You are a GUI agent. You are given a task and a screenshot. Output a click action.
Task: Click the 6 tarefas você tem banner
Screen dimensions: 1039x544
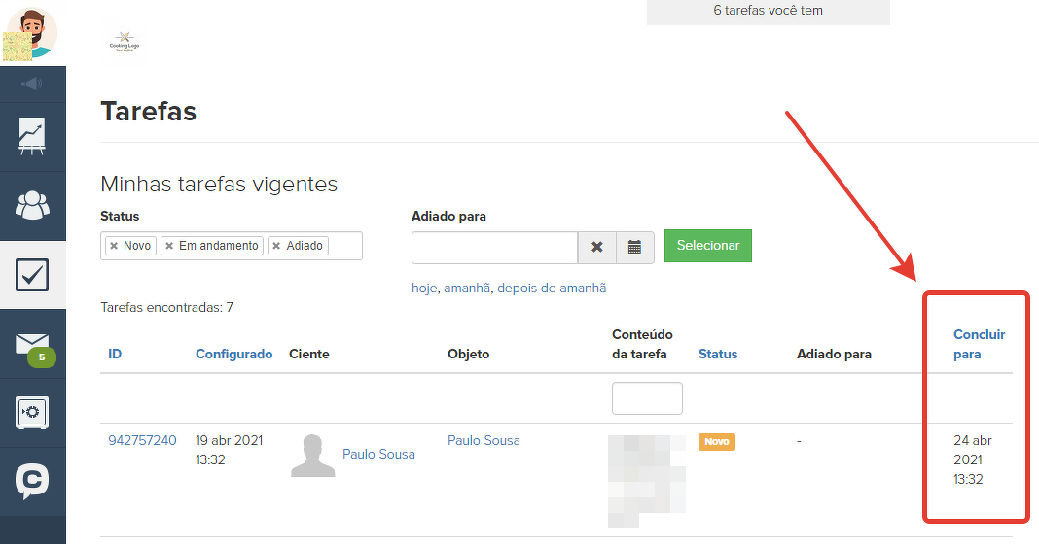tap(768, 12)
